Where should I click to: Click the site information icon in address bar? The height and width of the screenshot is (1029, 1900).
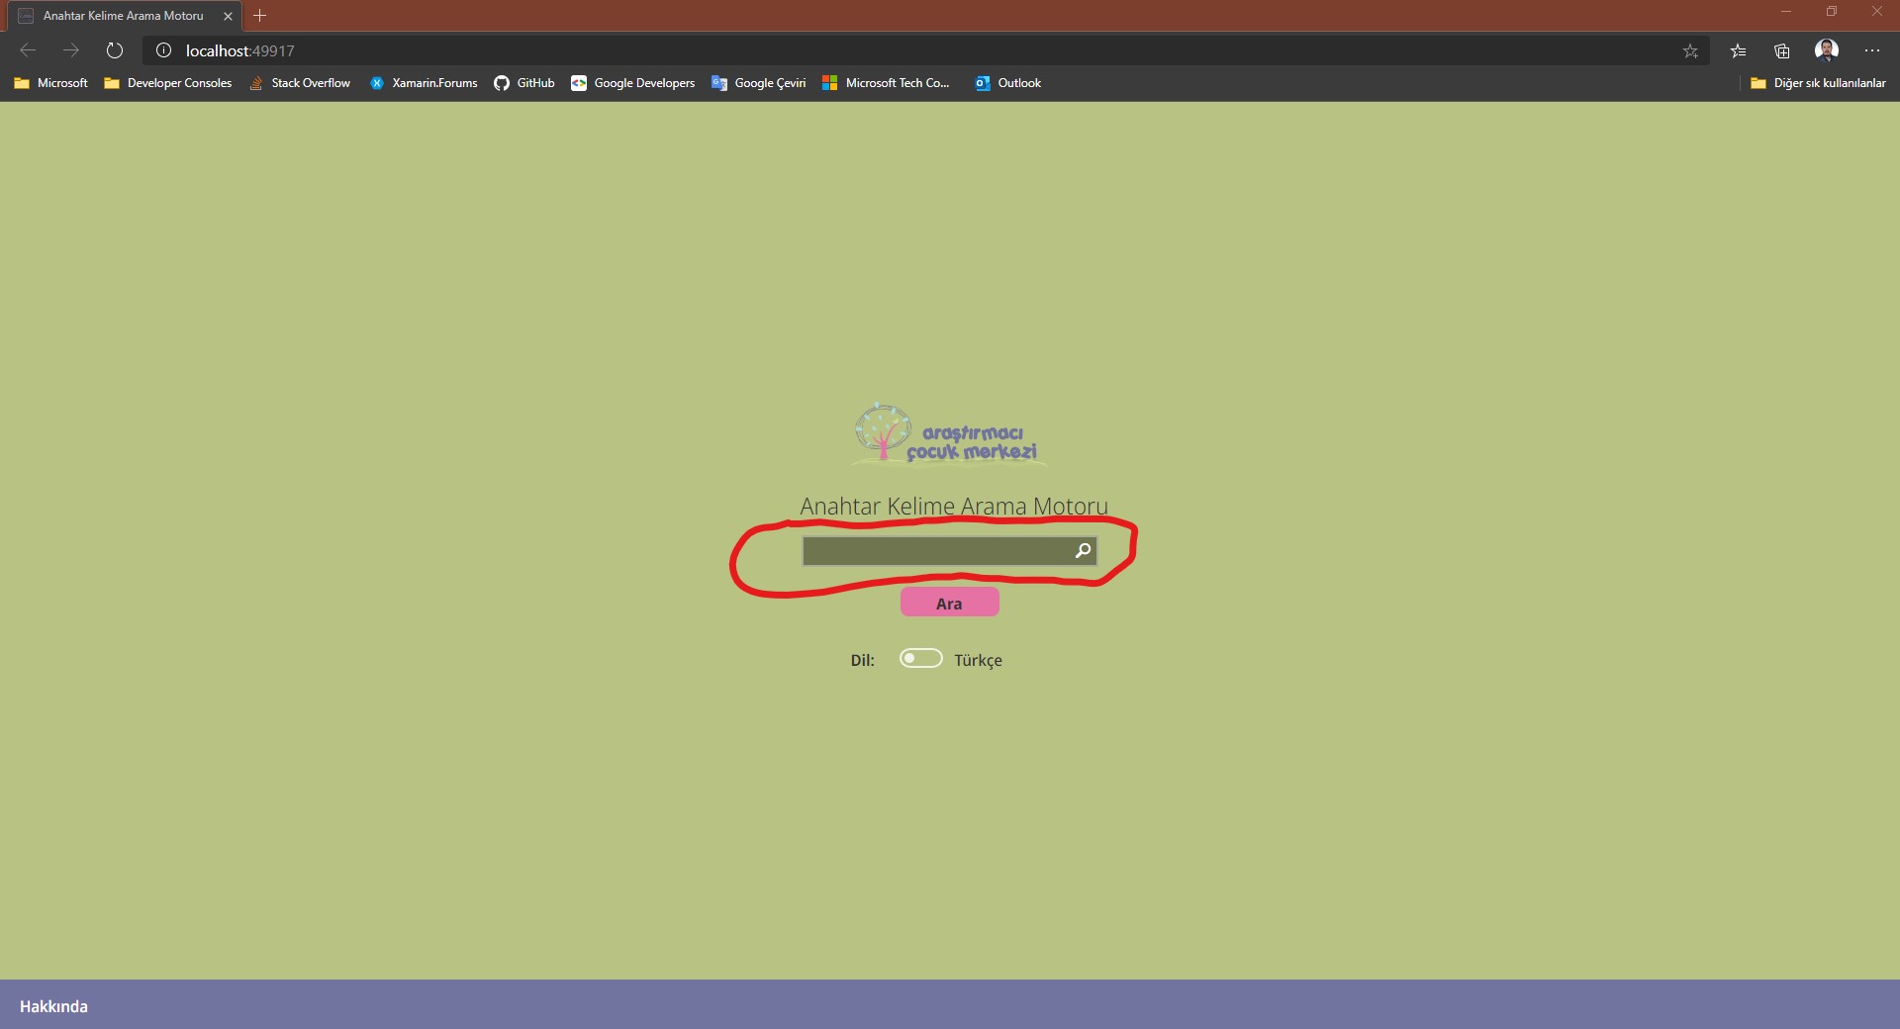[164, 50]
